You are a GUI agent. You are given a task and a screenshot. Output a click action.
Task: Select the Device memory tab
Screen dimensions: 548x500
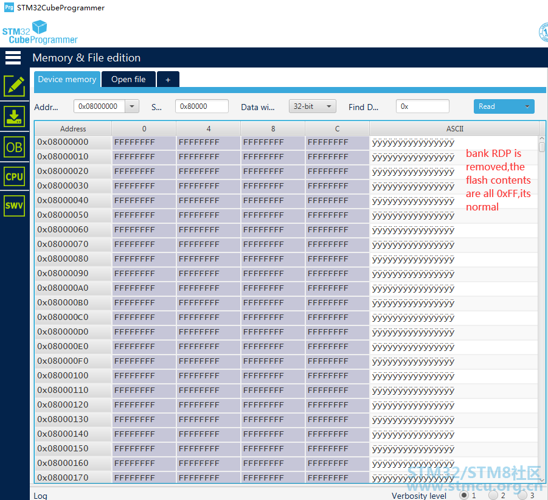coord(67,79)
